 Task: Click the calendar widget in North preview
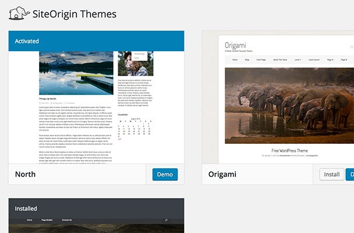(134, 127)
